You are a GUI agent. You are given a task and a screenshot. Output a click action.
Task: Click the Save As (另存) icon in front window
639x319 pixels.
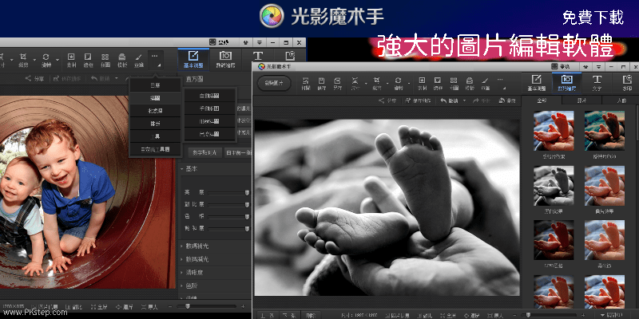pos(337,83)
